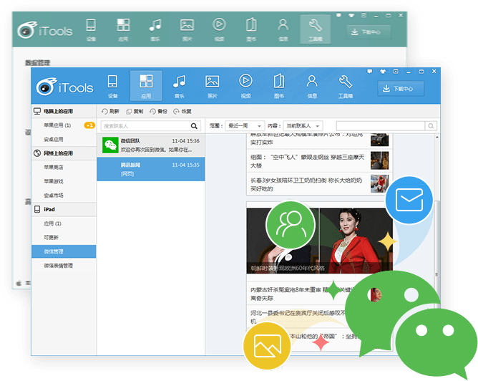Open news item 组图："空中飞人"蒙眼走钢丝
This screenshot has height=381, width=478.
point(308,161)
